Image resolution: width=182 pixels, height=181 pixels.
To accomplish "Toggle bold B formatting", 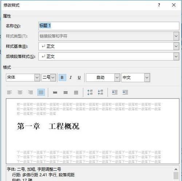I will (62, 77).
